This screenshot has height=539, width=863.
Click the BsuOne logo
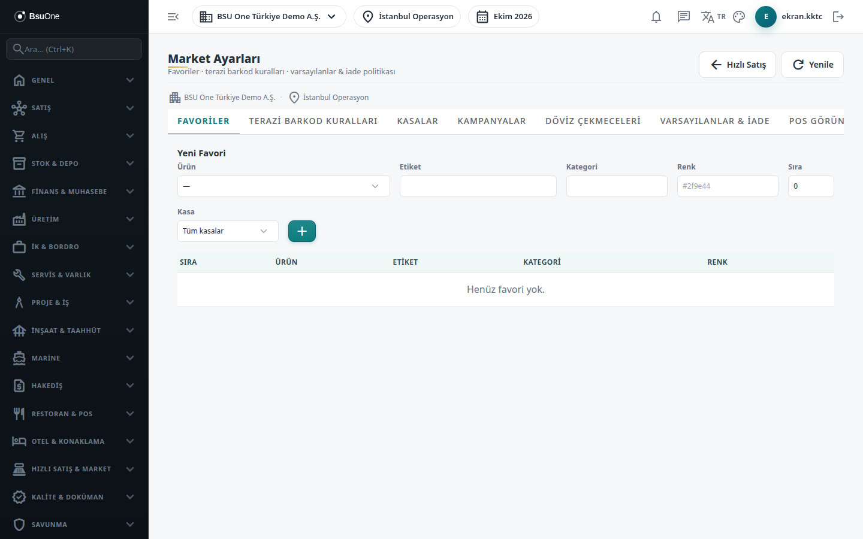pyautogui.click(x=37, y=16)
